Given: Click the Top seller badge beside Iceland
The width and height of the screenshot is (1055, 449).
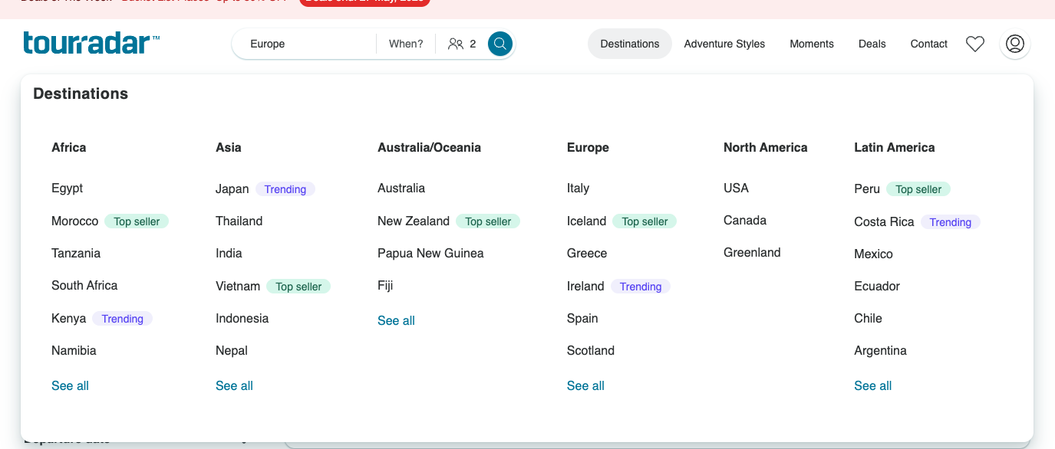Looking at the screenshot, I should (645, 221).
